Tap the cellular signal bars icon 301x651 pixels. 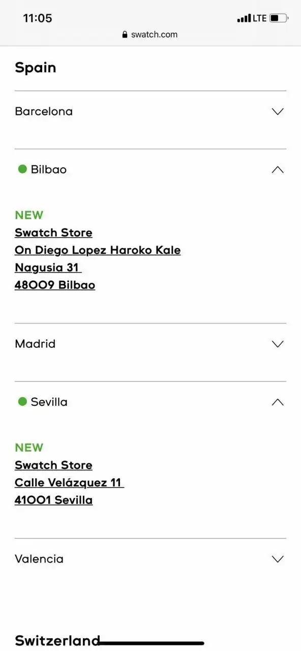pos(244,18)
